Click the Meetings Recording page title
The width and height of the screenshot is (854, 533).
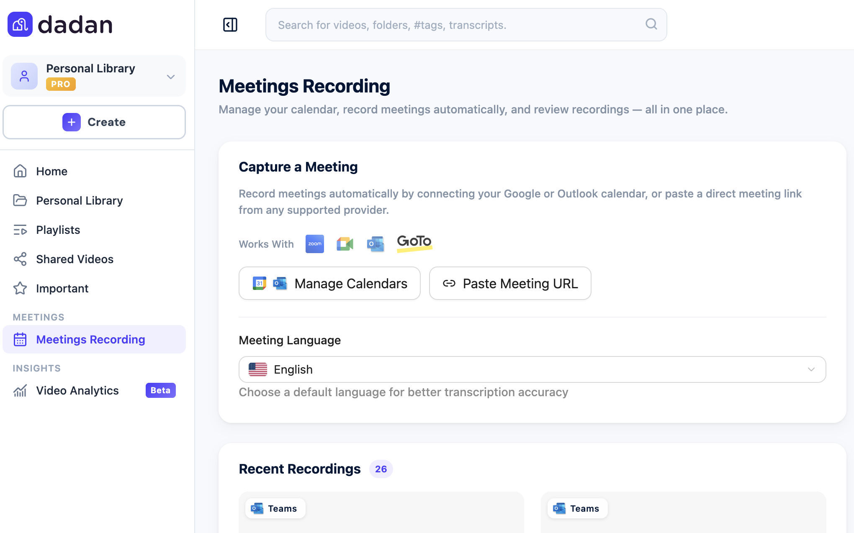point(304,86)
